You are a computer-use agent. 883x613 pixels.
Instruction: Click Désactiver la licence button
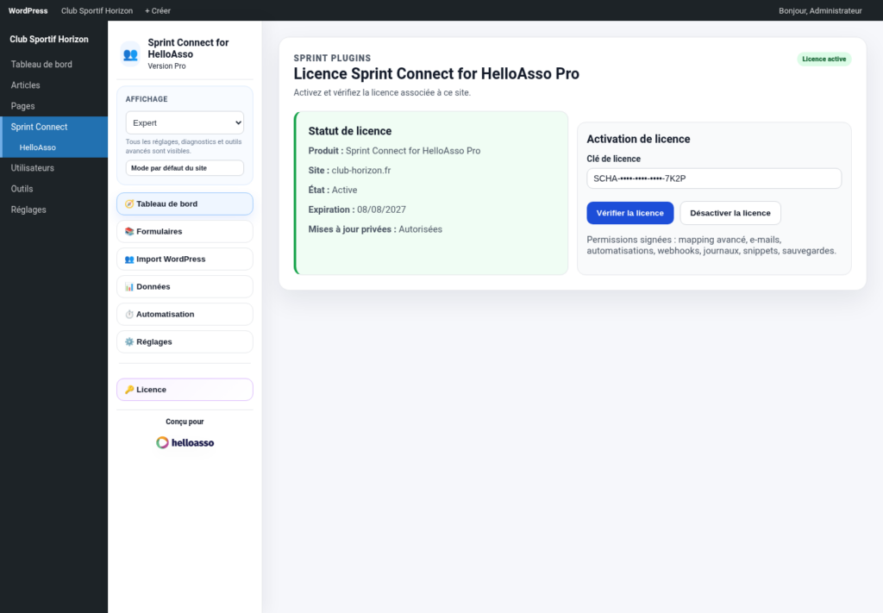coord(730,213)
